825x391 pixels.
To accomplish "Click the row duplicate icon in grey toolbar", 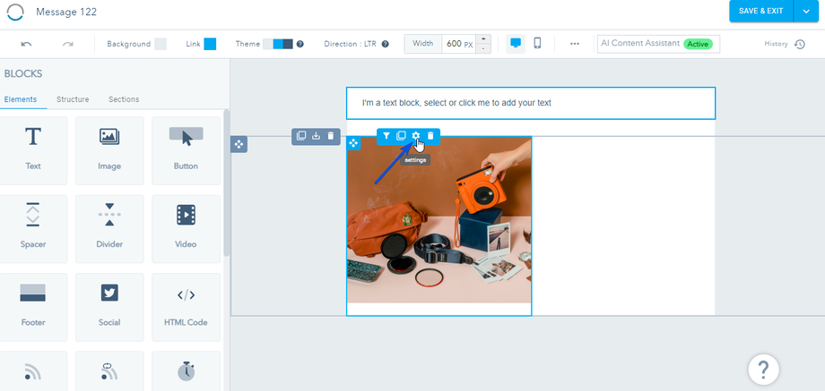I will click(301, 136).
